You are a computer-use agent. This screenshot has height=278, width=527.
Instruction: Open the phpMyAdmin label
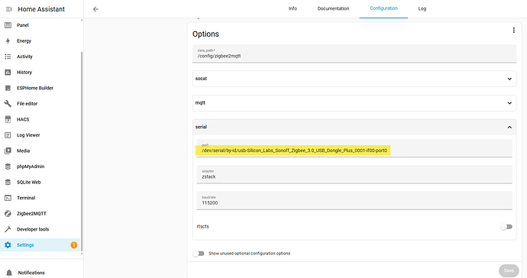[x=31, y=166]
